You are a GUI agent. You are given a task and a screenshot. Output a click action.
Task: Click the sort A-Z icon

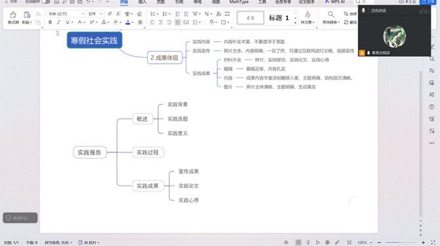point(219,14)
